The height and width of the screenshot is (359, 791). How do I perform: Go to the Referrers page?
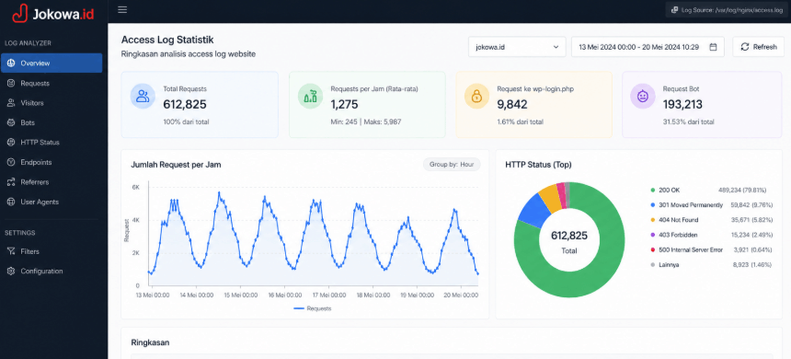[x=52, y=181]
